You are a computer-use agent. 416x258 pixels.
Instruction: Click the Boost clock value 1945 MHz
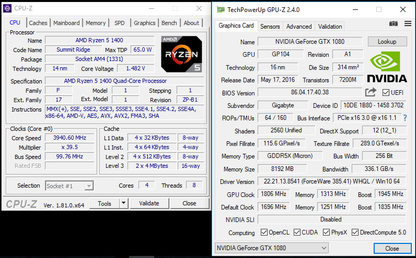390,194
